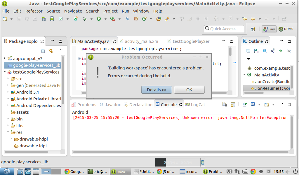299x175 pixels.
Task: Click the Details >> button
Action: [x=157, y=90]
